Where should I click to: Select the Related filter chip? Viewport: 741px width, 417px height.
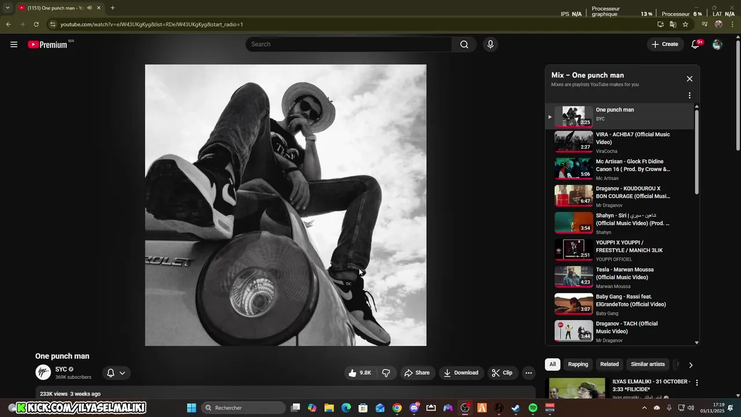[609, 364]
